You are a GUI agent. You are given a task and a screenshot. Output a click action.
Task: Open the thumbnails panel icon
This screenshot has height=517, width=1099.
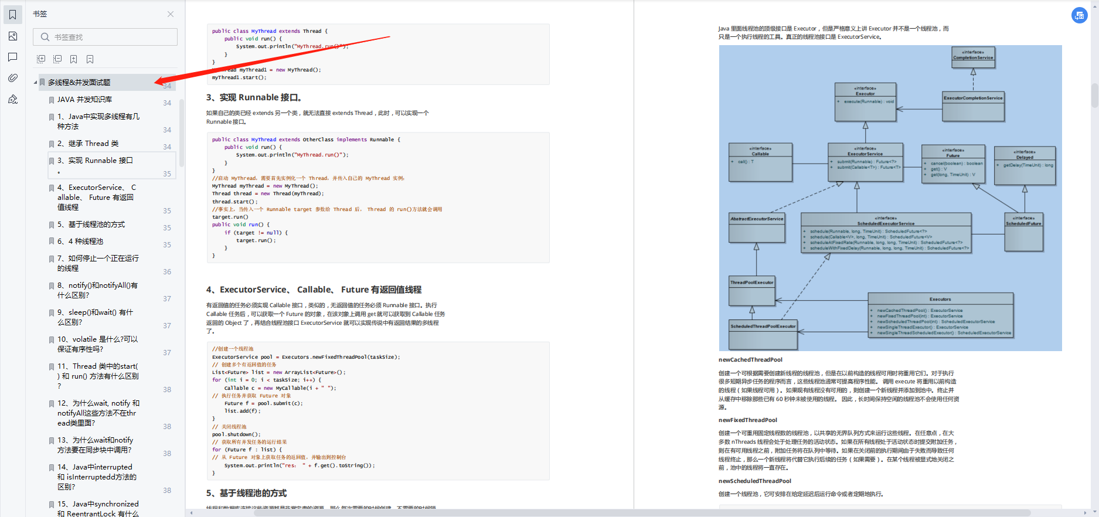[x=12, y=36]
